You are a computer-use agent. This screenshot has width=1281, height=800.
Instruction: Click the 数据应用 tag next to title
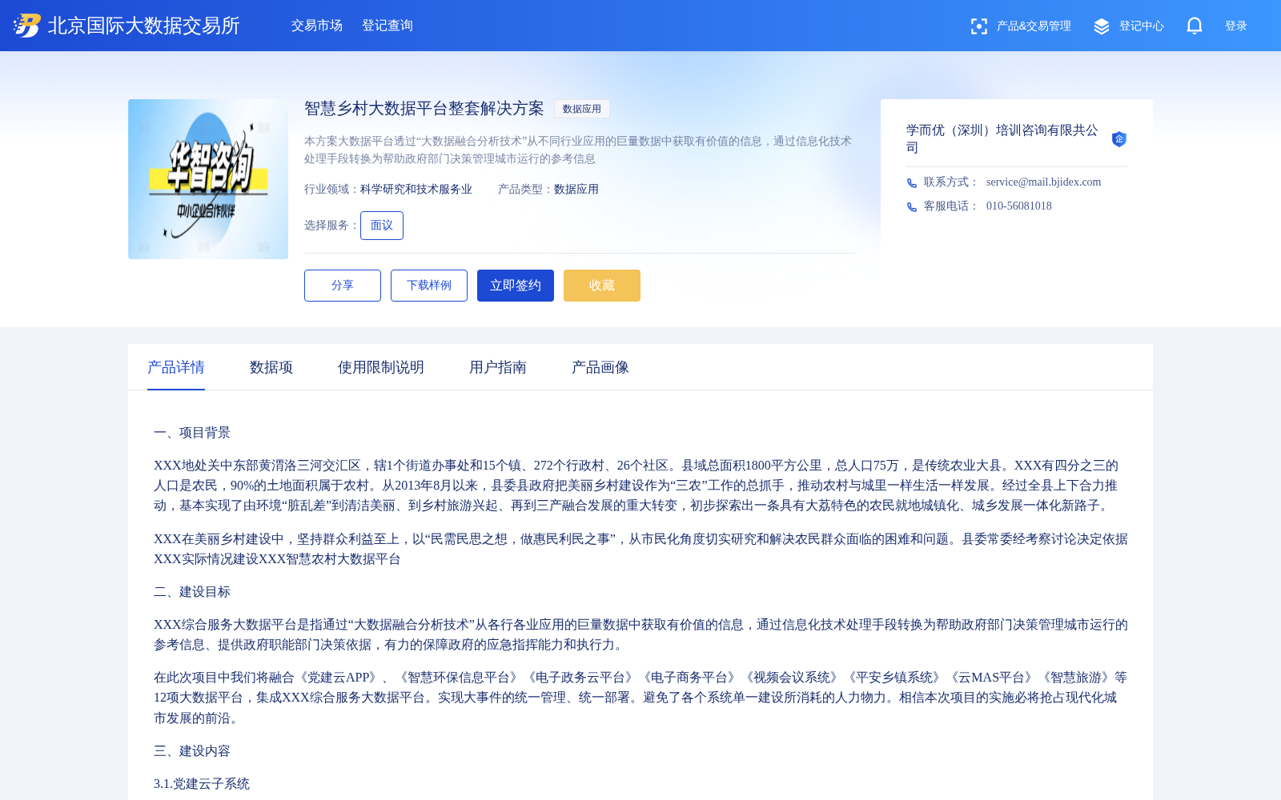[x=582, y=109]
